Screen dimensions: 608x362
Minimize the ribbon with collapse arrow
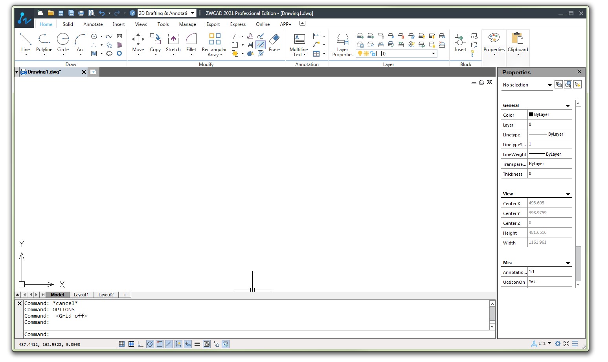[x=302, y=24]
